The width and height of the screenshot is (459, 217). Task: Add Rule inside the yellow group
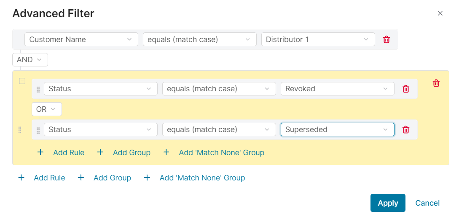coord(68,153)
